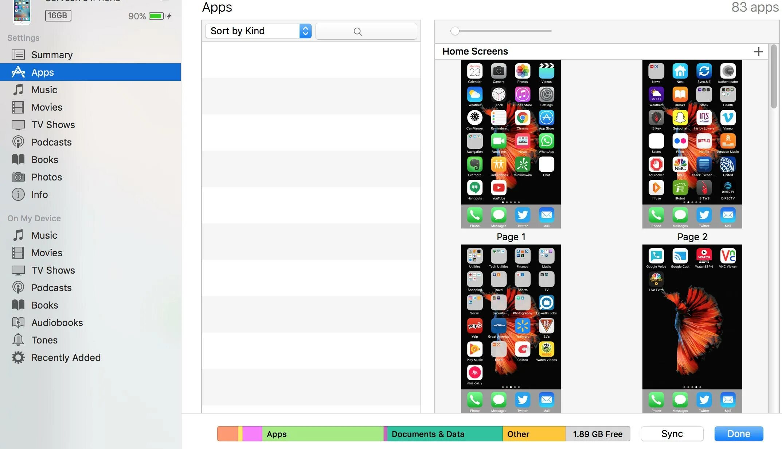Click the Documents & Data storage segment
The width and height of the screenshot is (782, 449).
[x=445, y=434]
